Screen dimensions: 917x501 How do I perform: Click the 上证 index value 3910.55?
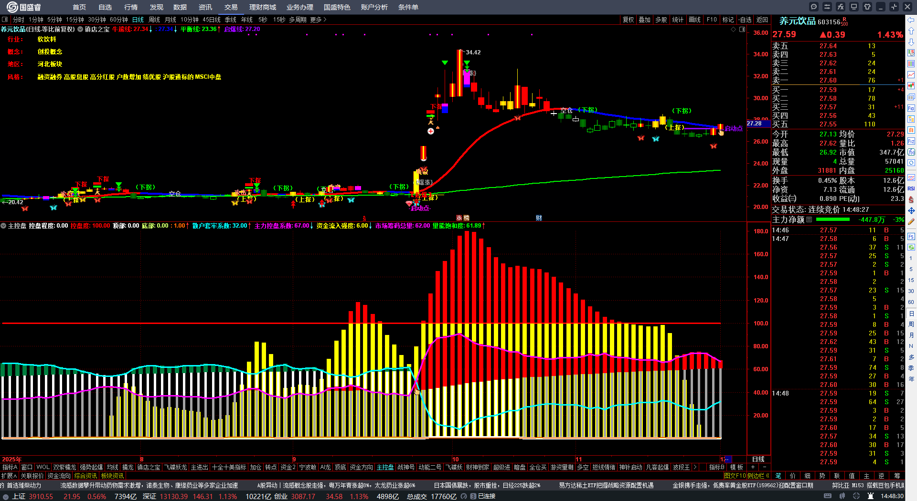[x=41, y=496]
